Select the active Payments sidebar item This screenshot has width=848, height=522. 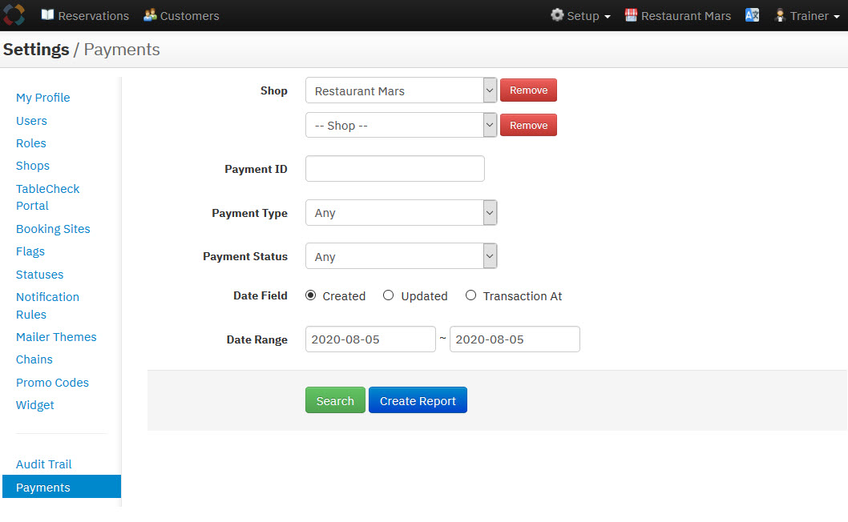pos(62,487)
